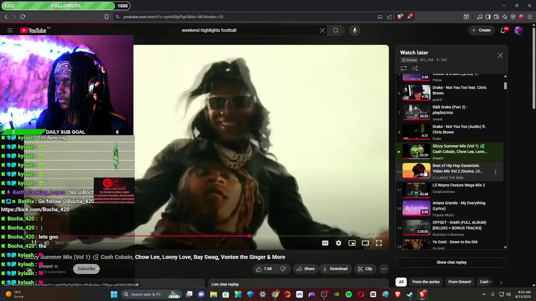
Task: Open more actions for video
Action: [384, 269]
